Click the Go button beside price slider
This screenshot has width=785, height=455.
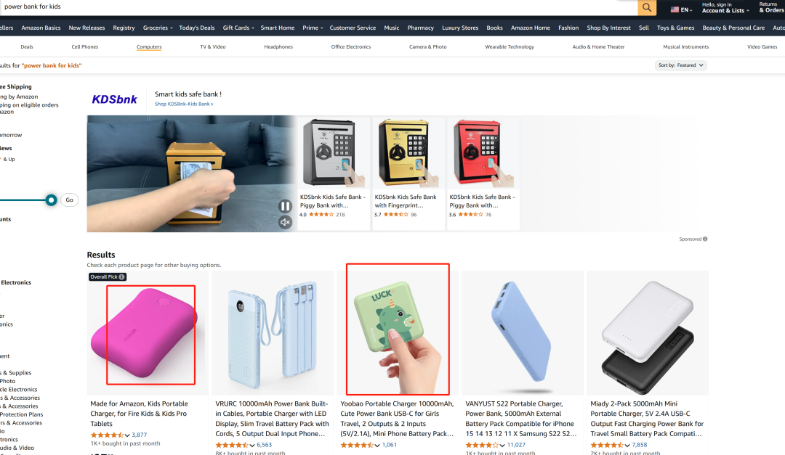point(70,200)
